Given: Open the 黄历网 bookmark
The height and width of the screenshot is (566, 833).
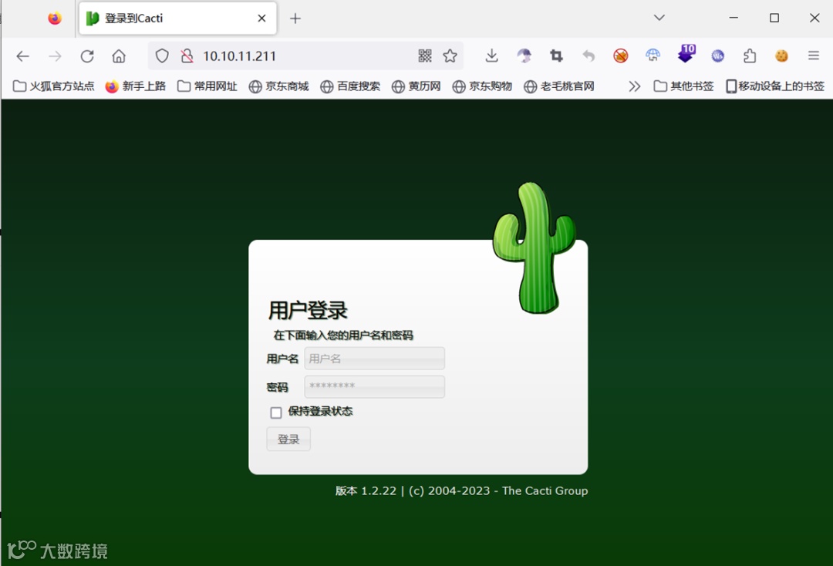Looking at the screenshot, I should (x=416, y=86).
